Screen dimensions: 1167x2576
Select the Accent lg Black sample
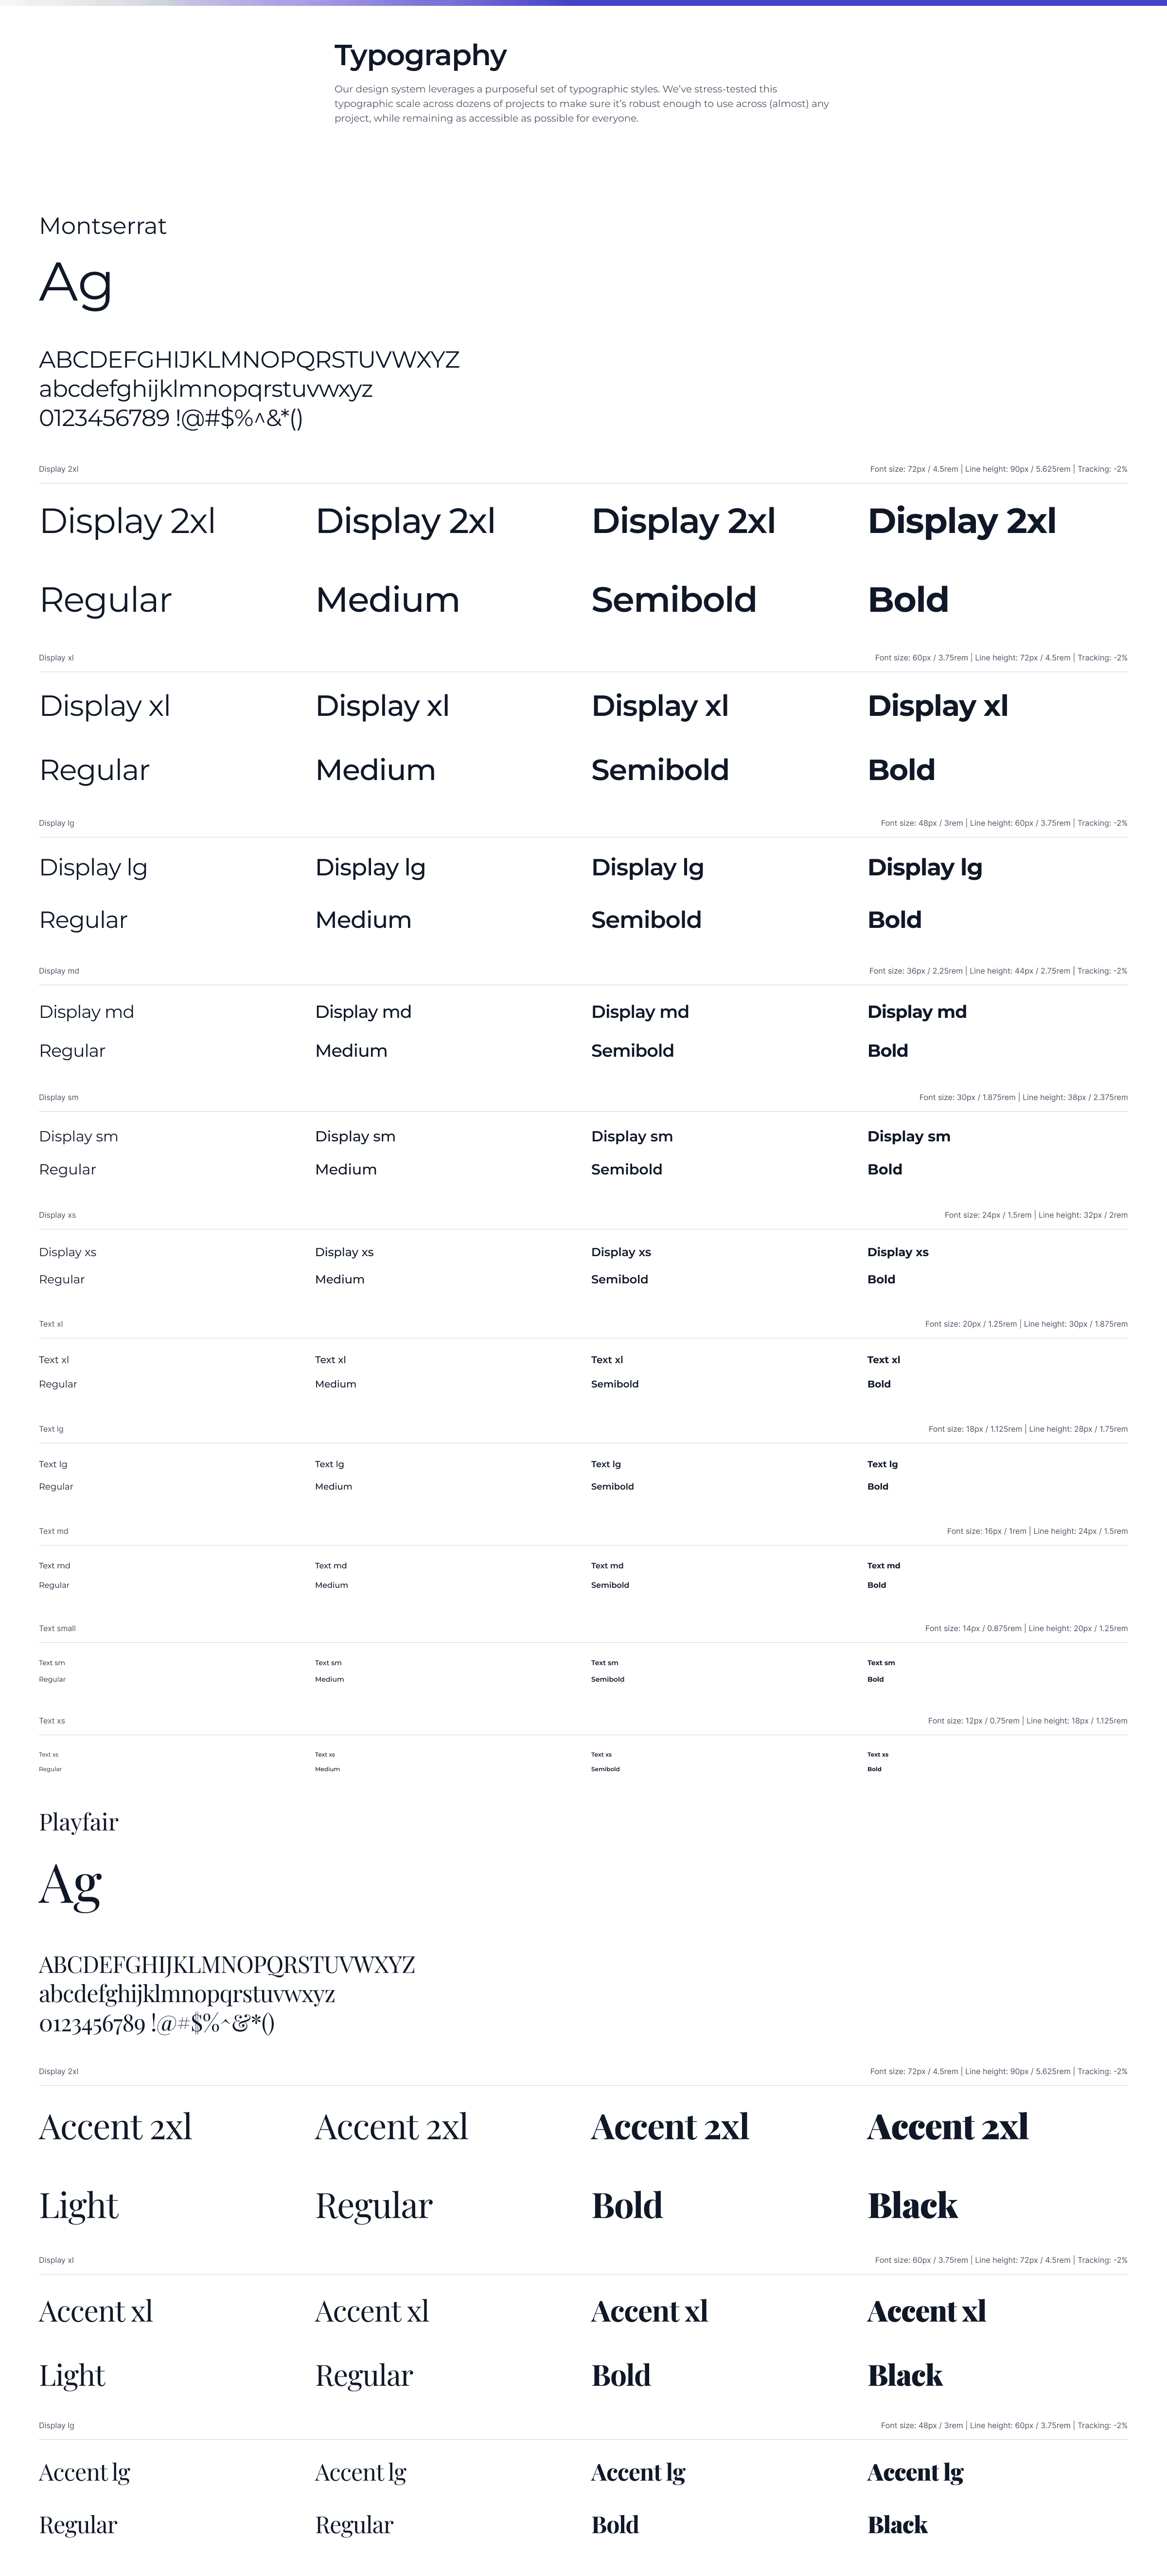(x=915, y=2498)
